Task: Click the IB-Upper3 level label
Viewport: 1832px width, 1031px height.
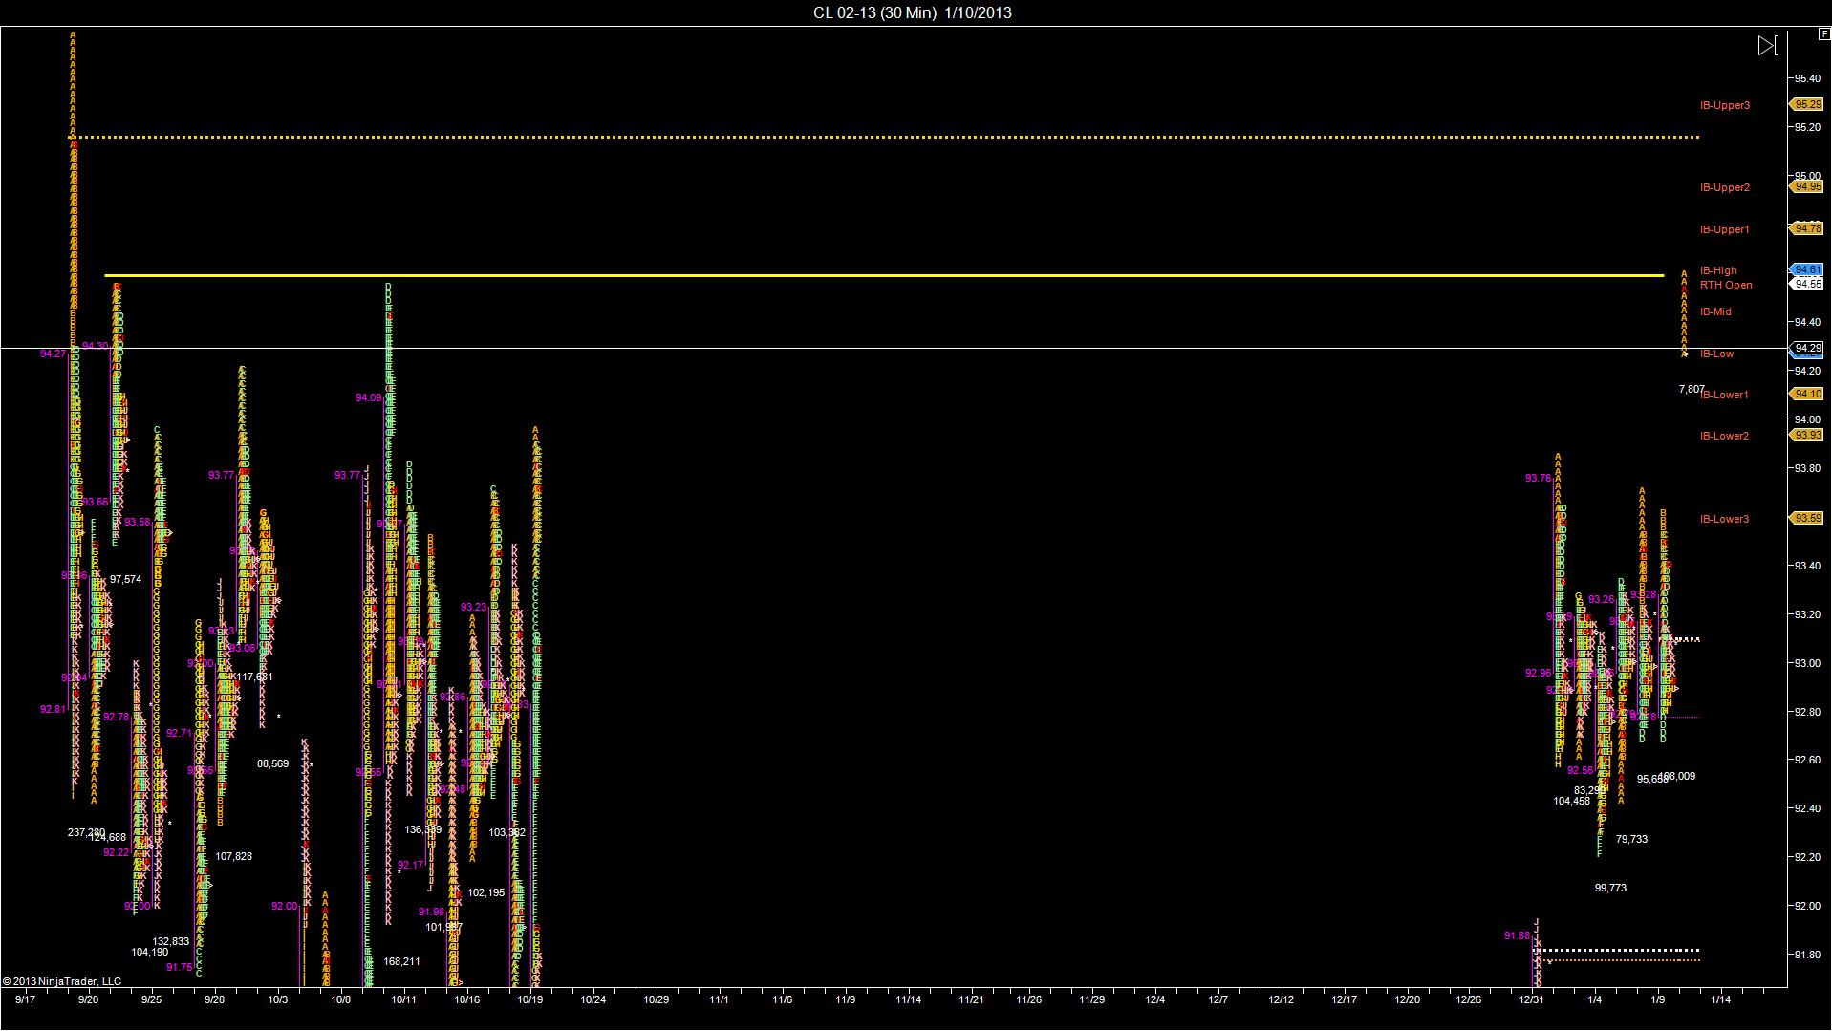Action: (1725, 105)
